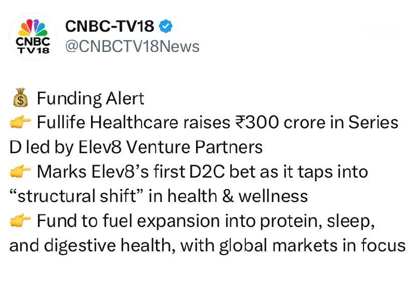
Task: Click the money bag emoji
Action: coord(20,99)
